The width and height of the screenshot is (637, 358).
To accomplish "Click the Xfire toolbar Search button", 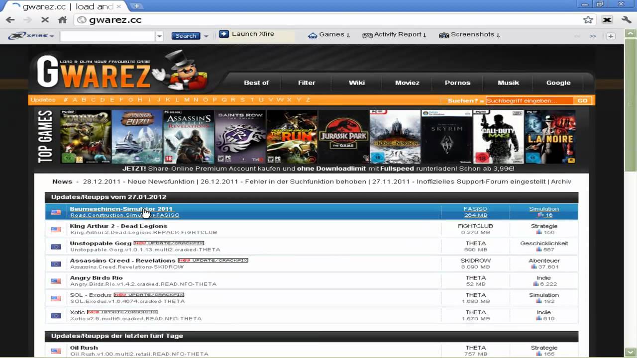I will pos(186,36).
